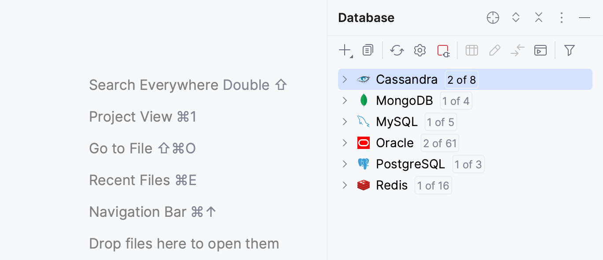Select the MongoDB leaf icon
The image size is (603, 260).
(364, 100)
